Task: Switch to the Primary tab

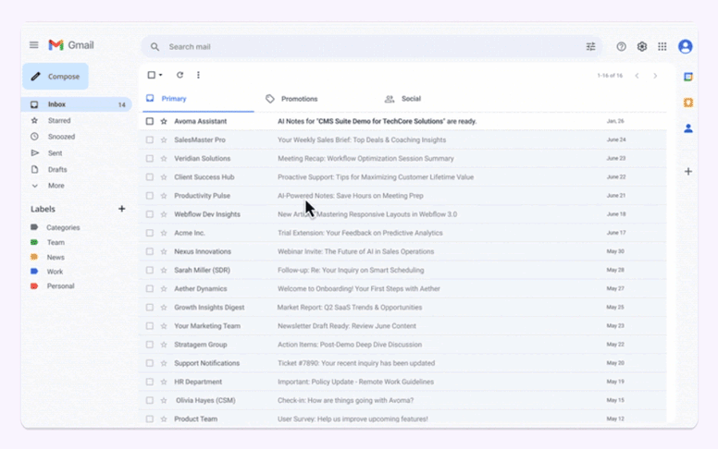Action: pos(198,99)
